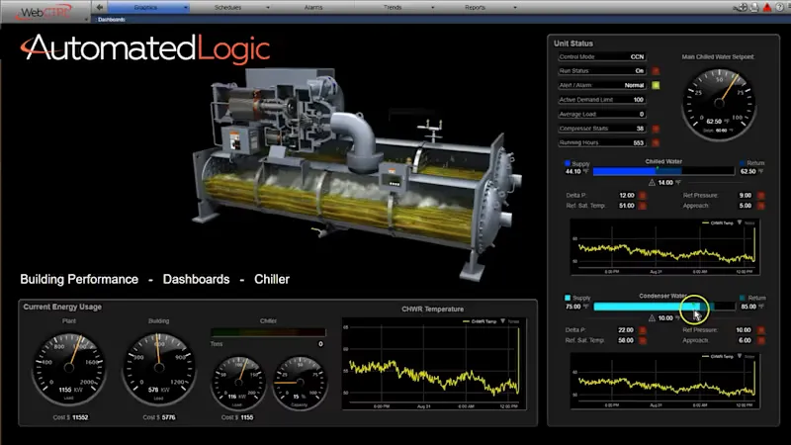Click the red icon beside Ref Pressure 10.00

point(760,330)
